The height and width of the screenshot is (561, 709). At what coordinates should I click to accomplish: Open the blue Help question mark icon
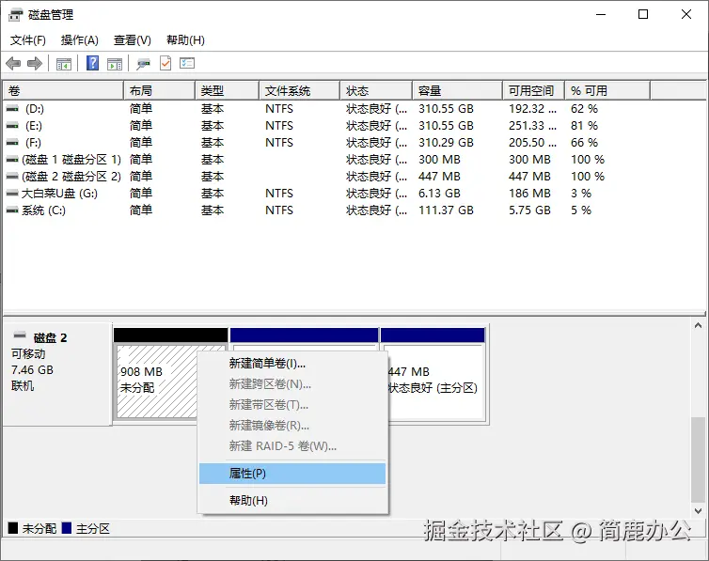tap(93, 63)
